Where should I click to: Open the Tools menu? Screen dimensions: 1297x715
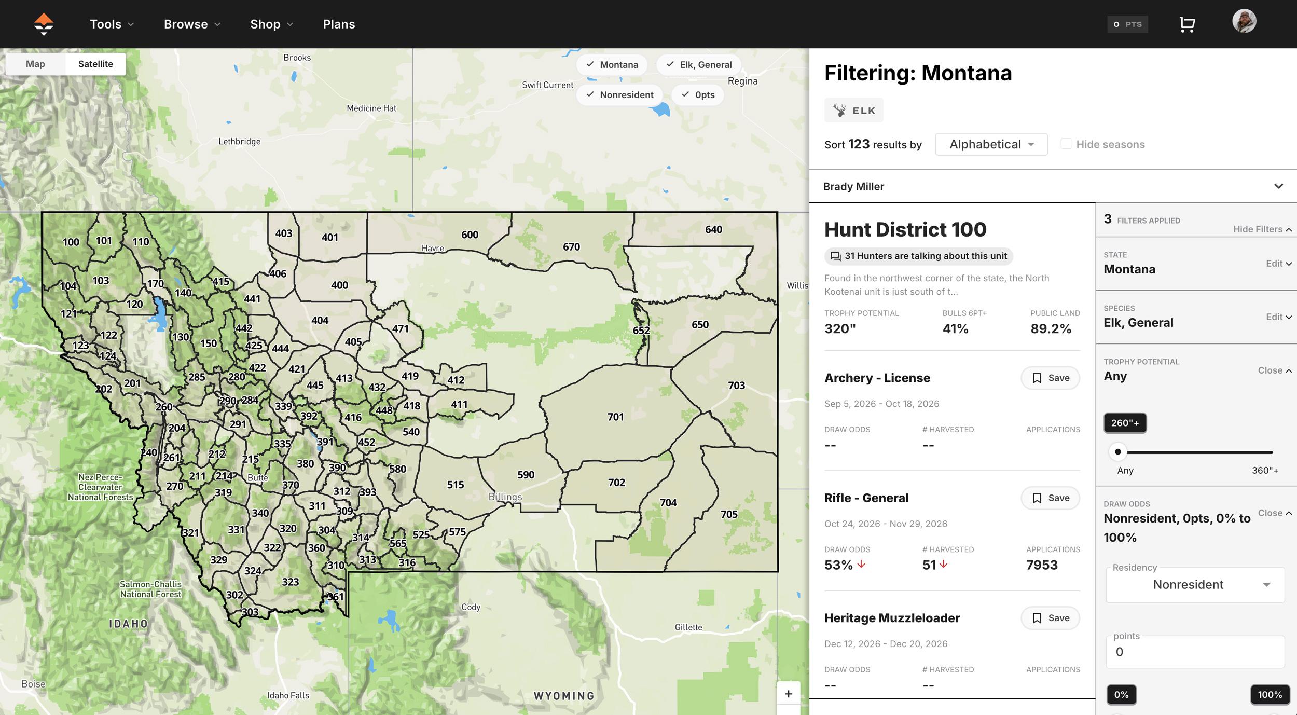click(111, 24)
